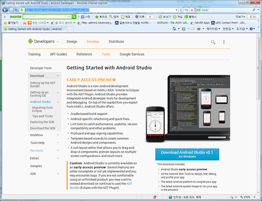Click the page search magnifier icon
This screenshot has width=262, height=201.
pyautogui.click(x=213, y=42)
